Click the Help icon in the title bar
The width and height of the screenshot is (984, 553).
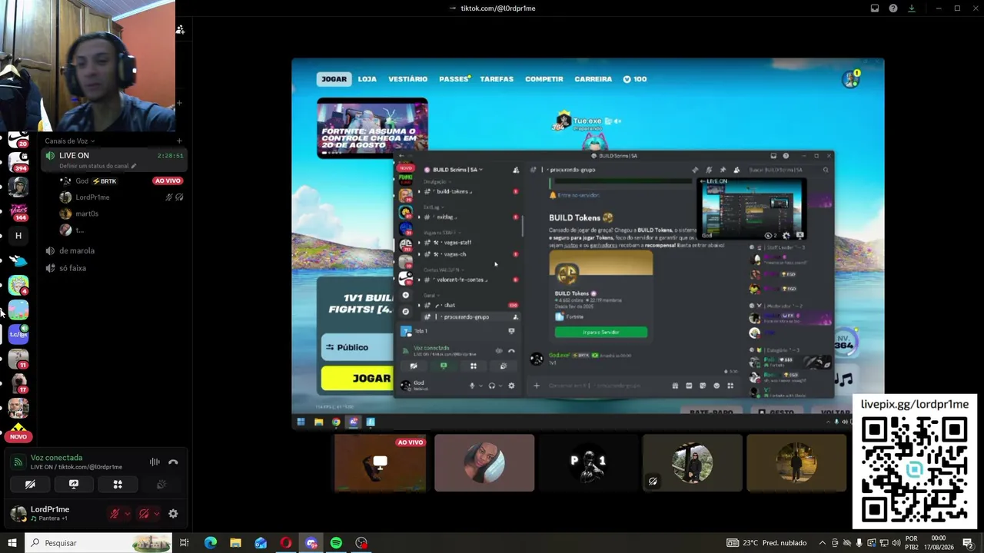click(893, 8)
